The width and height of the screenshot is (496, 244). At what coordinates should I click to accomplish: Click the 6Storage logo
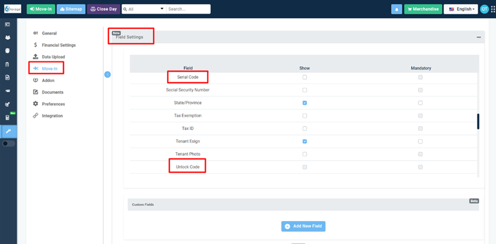pyautogui.click(x=13, y=9)
